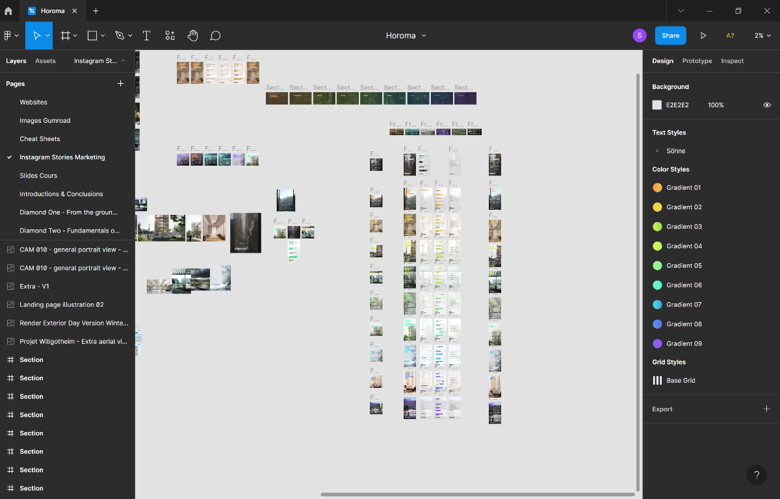Select the Pen tool
The image size is (780, 499).
tap(120, 36)
